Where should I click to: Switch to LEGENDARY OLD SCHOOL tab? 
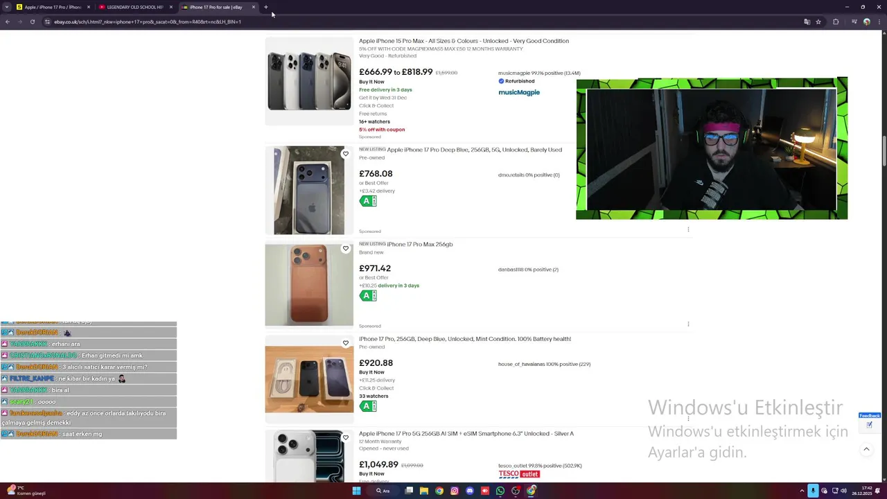[x=135, y=7]
